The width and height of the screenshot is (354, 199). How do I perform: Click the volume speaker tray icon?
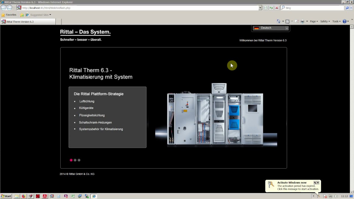tap(336, 196)
